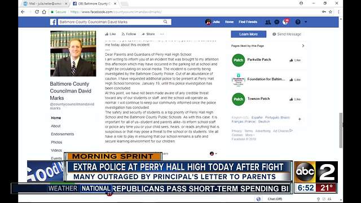Open the Cookies footer link
The width and height of the screenshot is (361, 203).
click(237, 135)
